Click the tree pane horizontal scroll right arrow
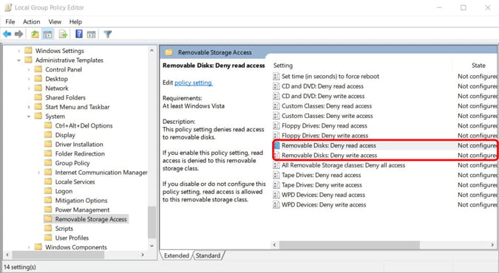Screen dimensions: 499x273 point(143,255)
